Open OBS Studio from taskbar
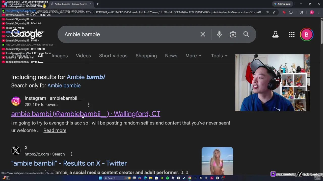This screenshot has height=181, width=323. click(x=223, y=178)
